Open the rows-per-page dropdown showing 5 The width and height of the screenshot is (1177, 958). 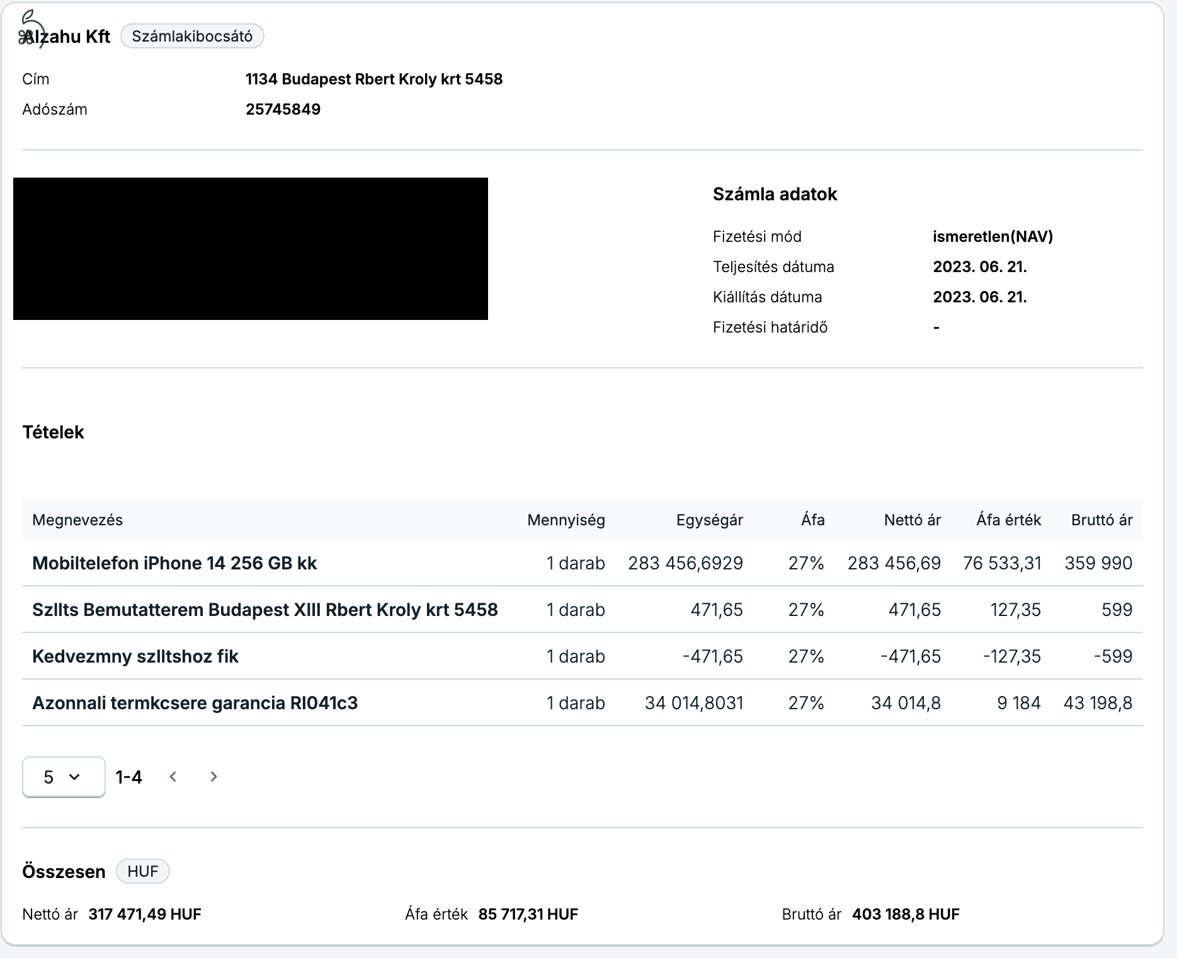click(64, 777)
